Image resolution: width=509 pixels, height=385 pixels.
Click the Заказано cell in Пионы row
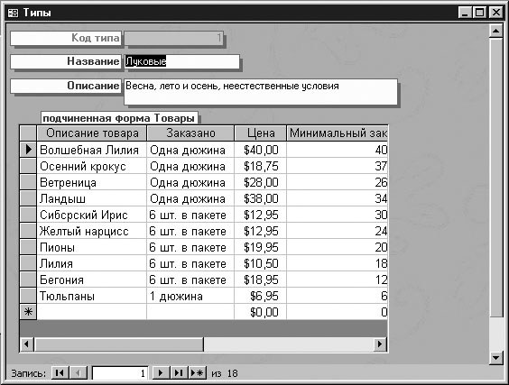coord(190,247)
